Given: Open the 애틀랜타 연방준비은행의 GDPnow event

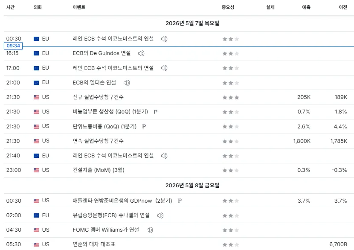Looking at the screenshot, I should [122, 201].
